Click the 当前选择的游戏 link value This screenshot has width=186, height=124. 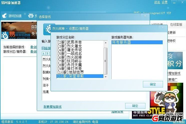34,47
